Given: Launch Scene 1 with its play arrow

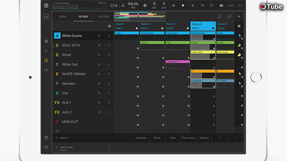Looking at the screenshot, I should coord(137,28).
